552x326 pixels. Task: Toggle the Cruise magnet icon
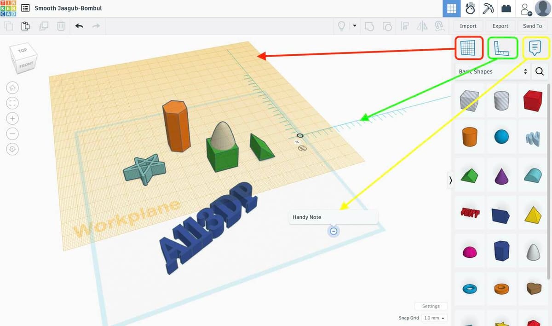point(439,26)
